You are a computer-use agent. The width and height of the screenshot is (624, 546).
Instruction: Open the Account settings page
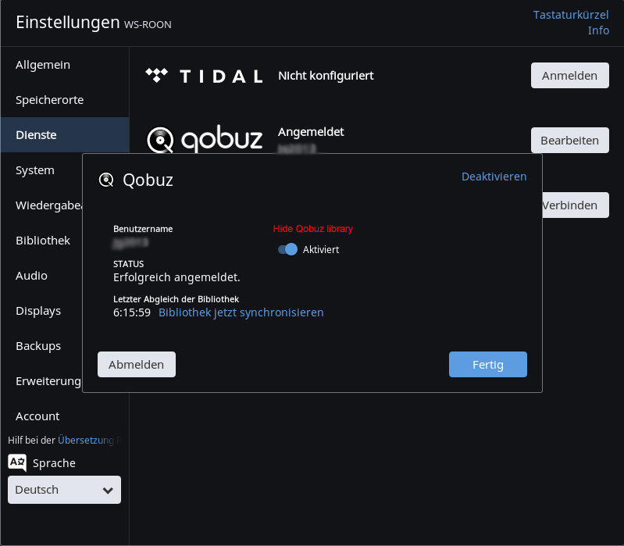(x=37, y=416)
